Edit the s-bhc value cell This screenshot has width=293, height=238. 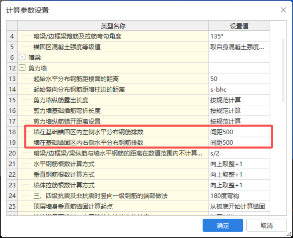[x=239, y=89]
